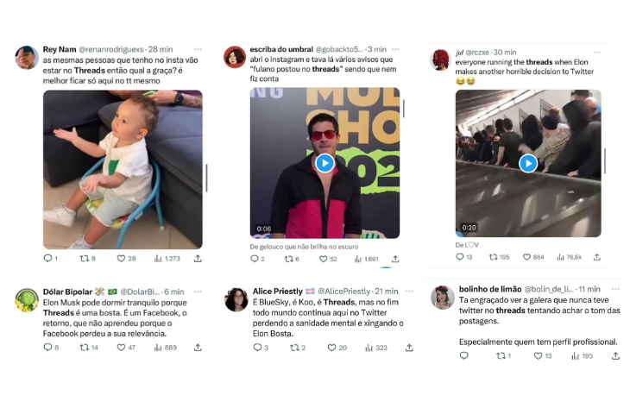Share Rey Nam's tweet
Screen dimensions: 630x414
(198, 258)
